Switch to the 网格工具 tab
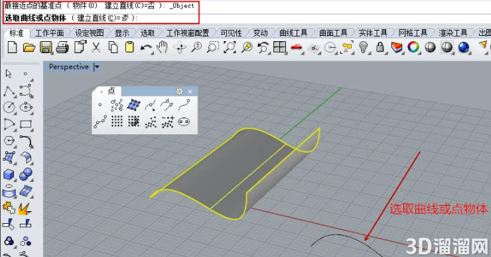Screen dimensions: 491x257 pyautogui.click(x=413, y=33)
